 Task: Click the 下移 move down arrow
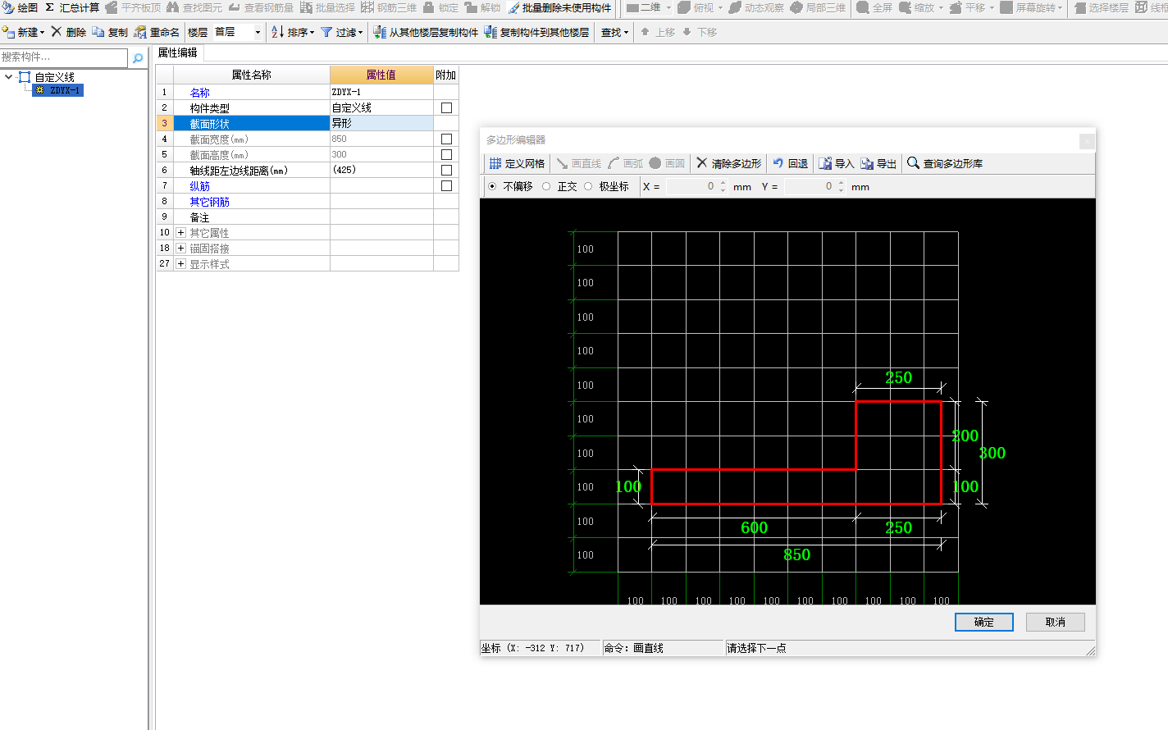click(687, 32)
